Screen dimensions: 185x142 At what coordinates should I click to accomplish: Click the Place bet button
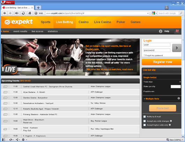pos(162,108)
